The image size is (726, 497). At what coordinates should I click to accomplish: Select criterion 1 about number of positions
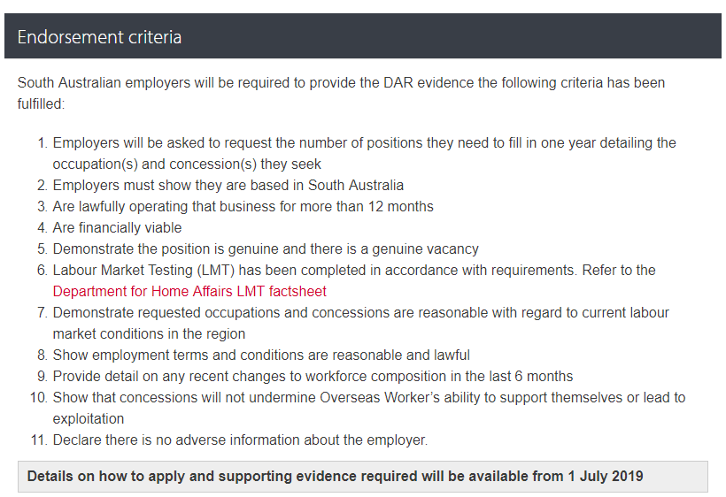point(364,142)
